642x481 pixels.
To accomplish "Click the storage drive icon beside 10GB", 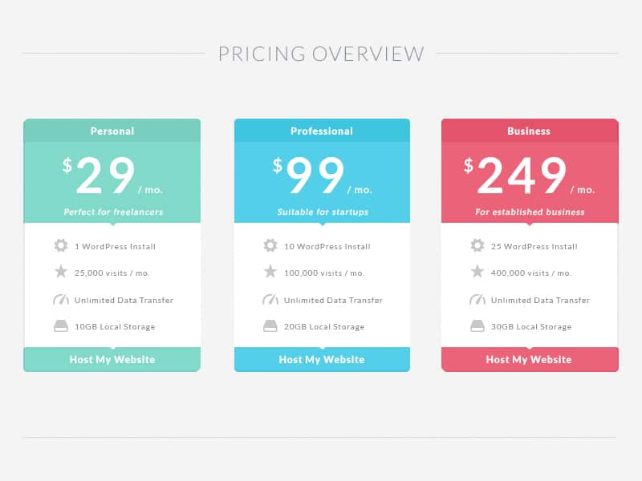I will 61,326.
